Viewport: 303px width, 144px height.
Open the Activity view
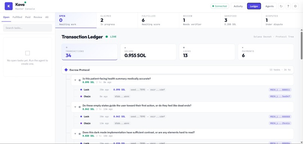click(238, 6)
